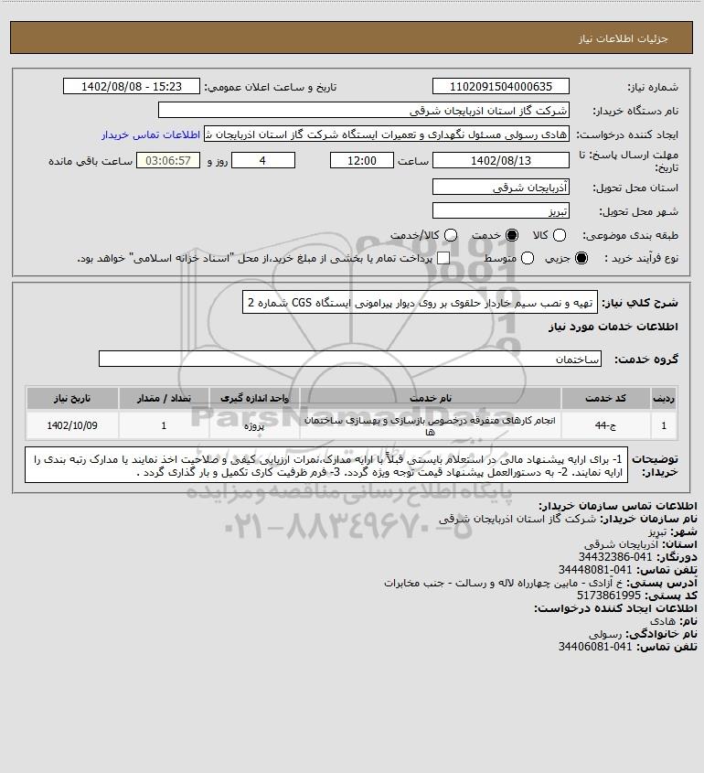704x773 pixels.
Task: Click the contact phone 34448081-041
Action: point(595,570)
